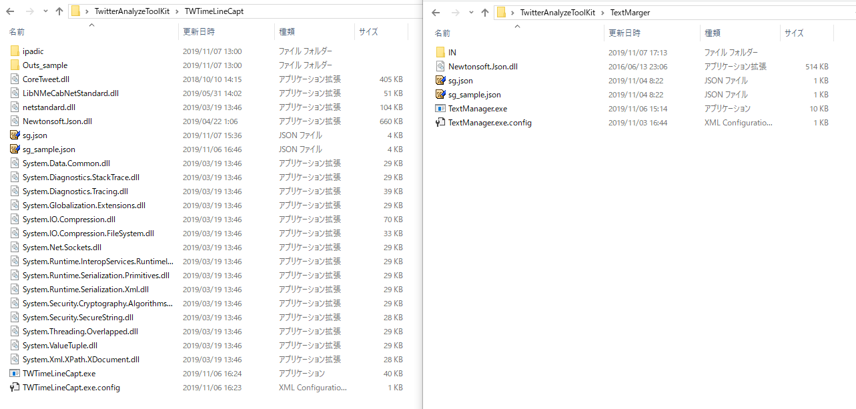
Task: Select the IN folder icon
Action: pos(440,53)
